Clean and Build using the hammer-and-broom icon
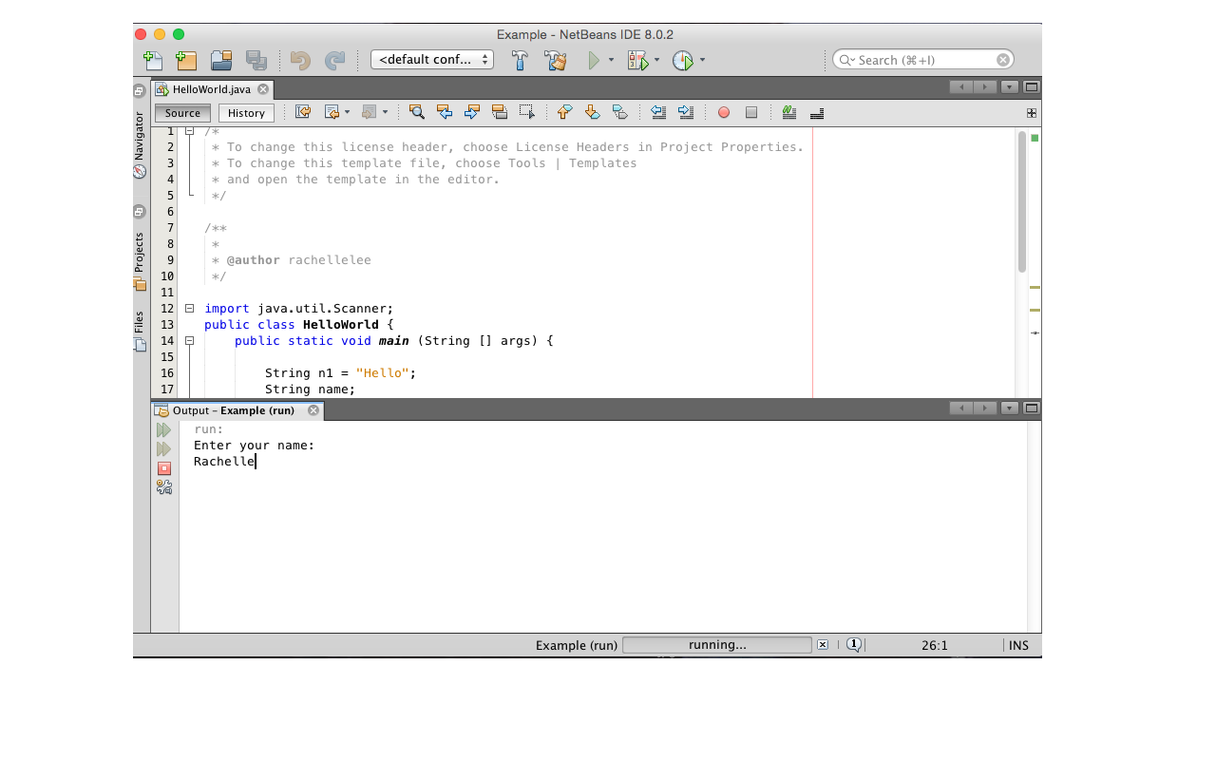1216x760 pixels. click(556, 59)
